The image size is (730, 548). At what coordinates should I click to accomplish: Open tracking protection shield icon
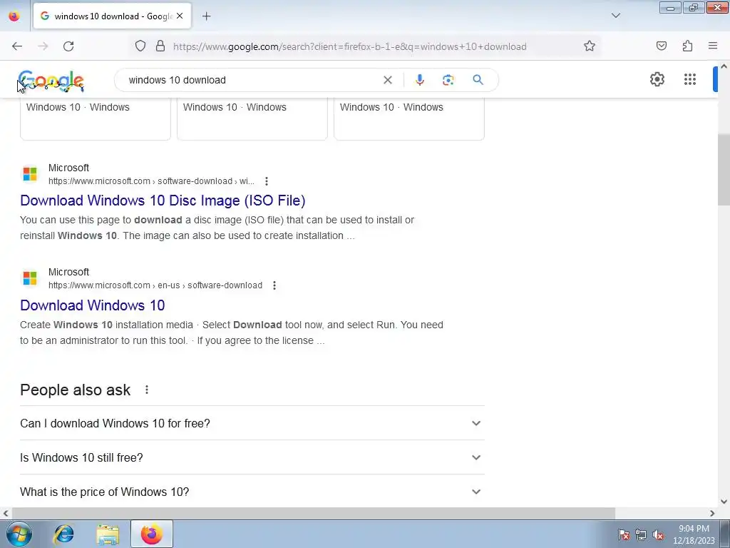click(140, 46)
